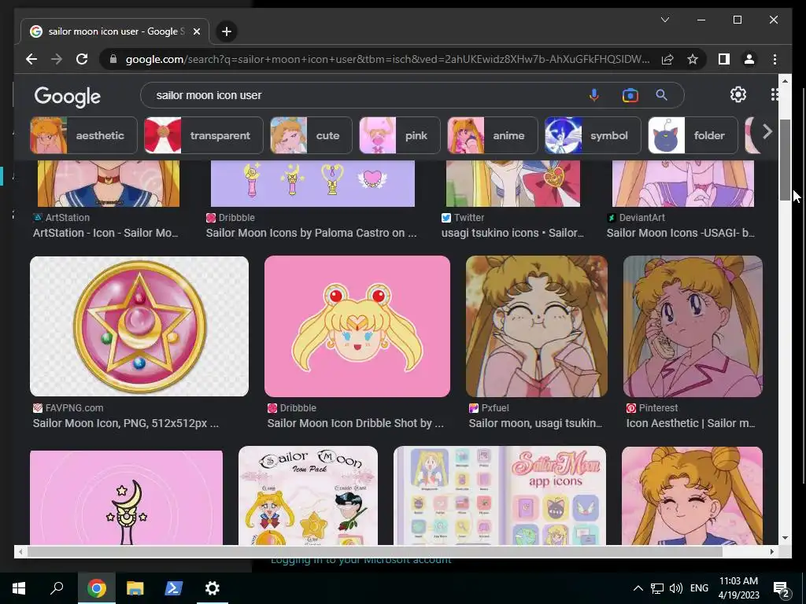Open Sailor Moon Icon Dribble Shot link
This screenshot has height=604, width=806.
pyautogui.click(x=355, y=423)
